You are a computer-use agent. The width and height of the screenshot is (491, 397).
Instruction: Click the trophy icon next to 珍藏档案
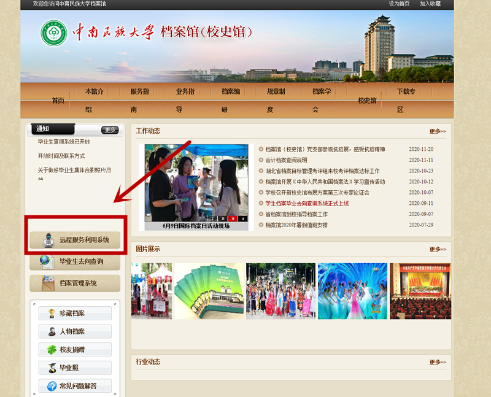pos(52,314)
